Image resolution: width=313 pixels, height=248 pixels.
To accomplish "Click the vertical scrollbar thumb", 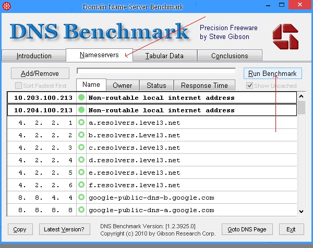I will (301, 108).
